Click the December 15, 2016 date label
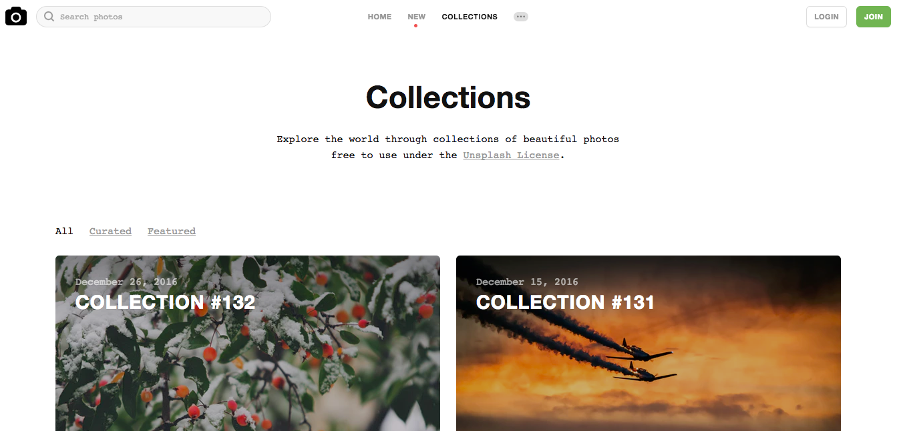899x431 pixels. [x=527, y=282]
